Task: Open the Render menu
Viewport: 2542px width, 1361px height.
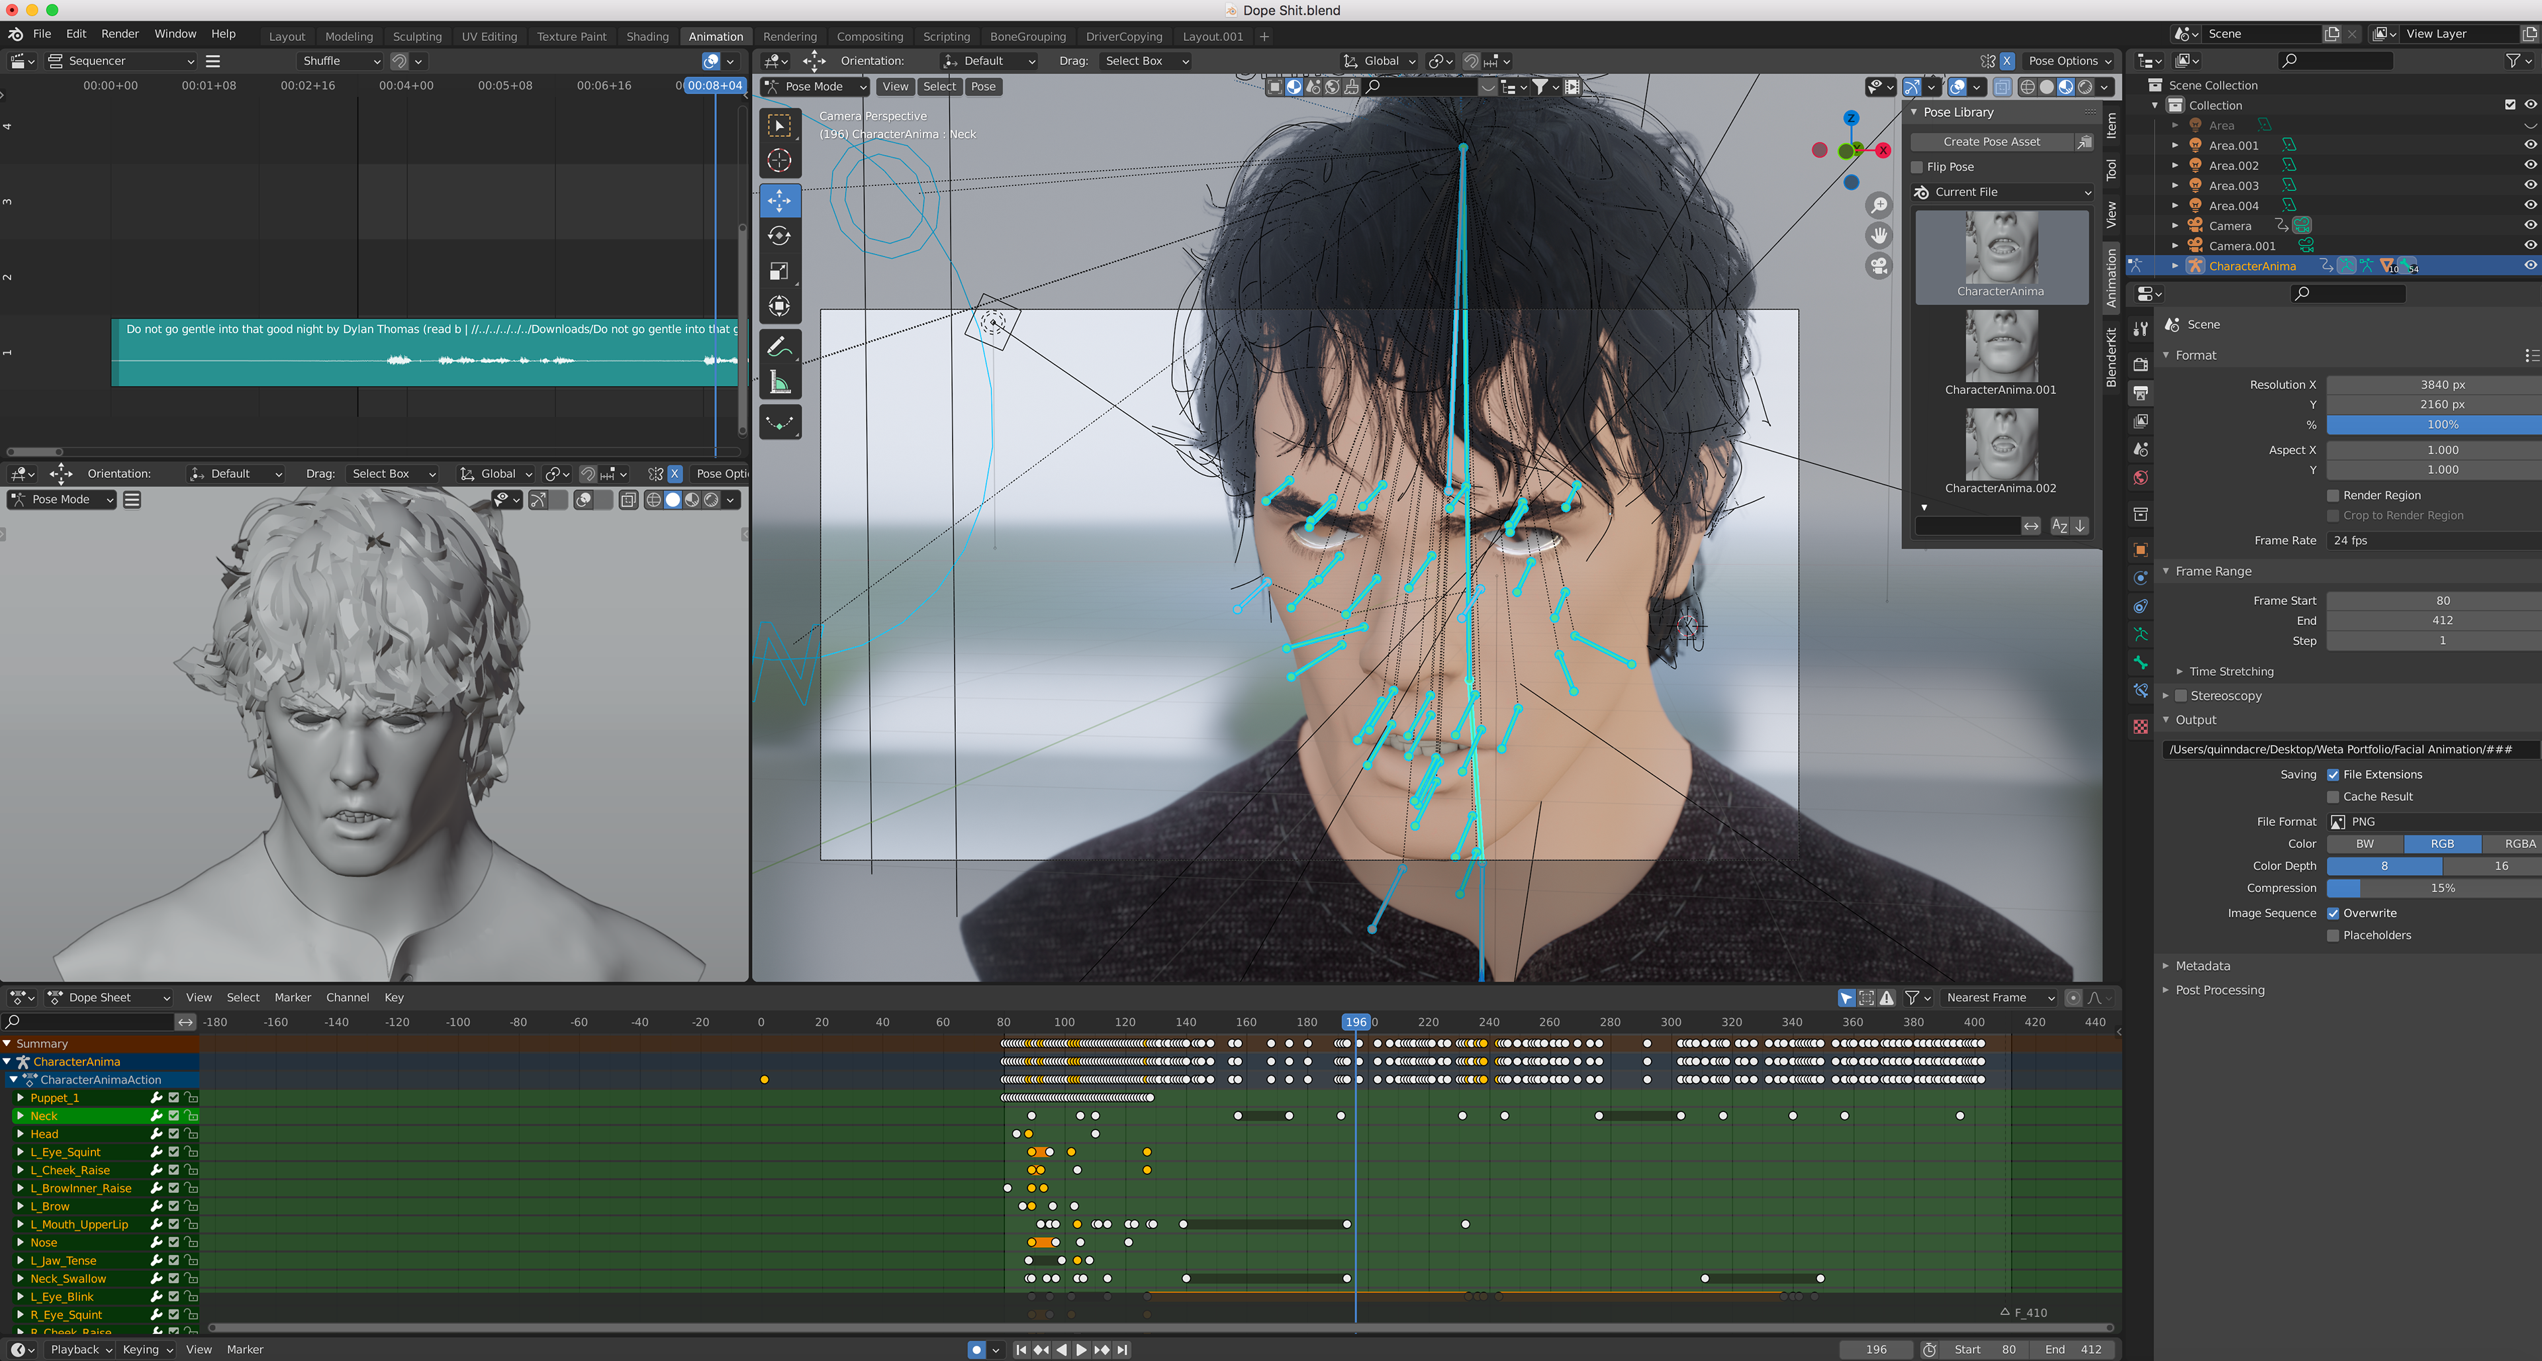Action: point(120,34)
